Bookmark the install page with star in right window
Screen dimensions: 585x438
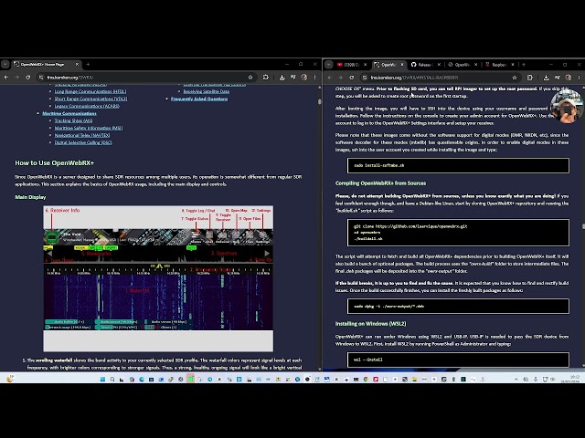tap(515, 78)
